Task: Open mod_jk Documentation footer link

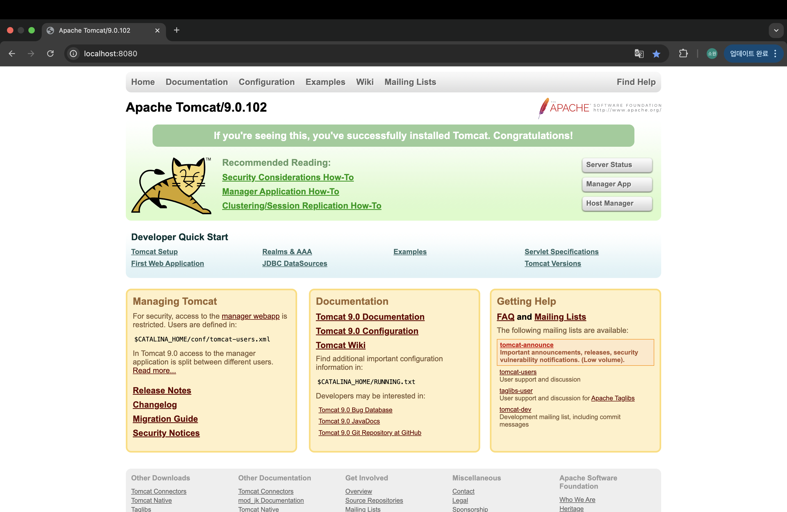Action: click(271, 500)
